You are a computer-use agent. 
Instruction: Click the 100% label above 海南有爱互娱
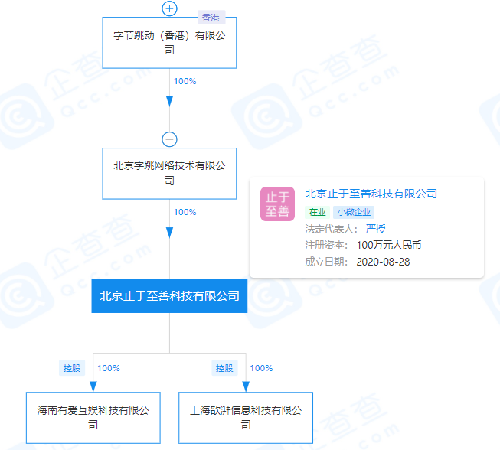[x=109, y=368]
